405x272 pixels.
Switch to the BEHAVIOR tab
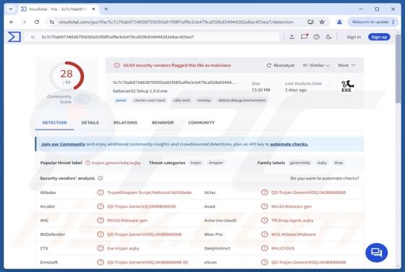click(x=163, y=123)
